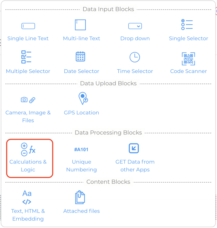Click the GPS Location label text
This screenshot has width=217, height=228.
[81, 112]
